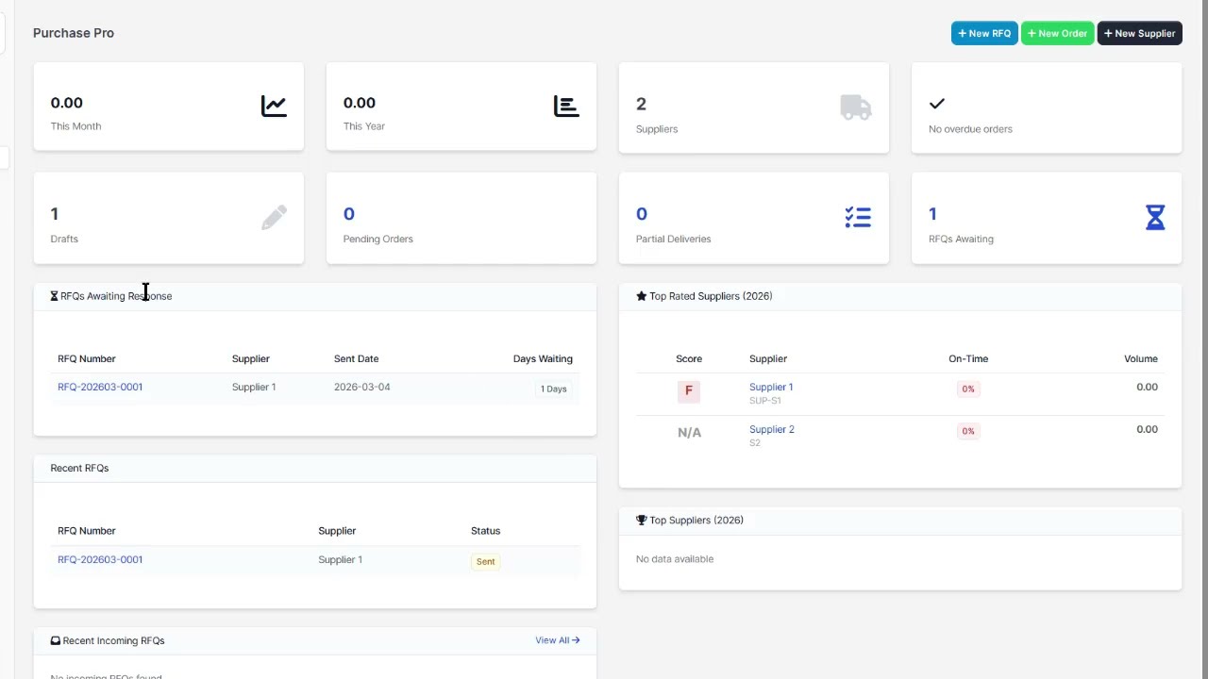Viewport: 1208px width, 679px height.
Task: Click the trophy icon beside Top Suppliers
Action: pyautogui.click(x=642, y=521)
